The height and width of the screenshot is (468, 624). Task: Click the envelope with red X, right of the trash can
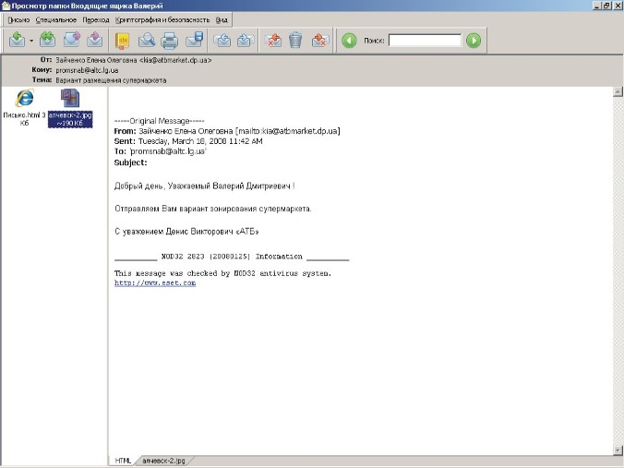[320, 41]
